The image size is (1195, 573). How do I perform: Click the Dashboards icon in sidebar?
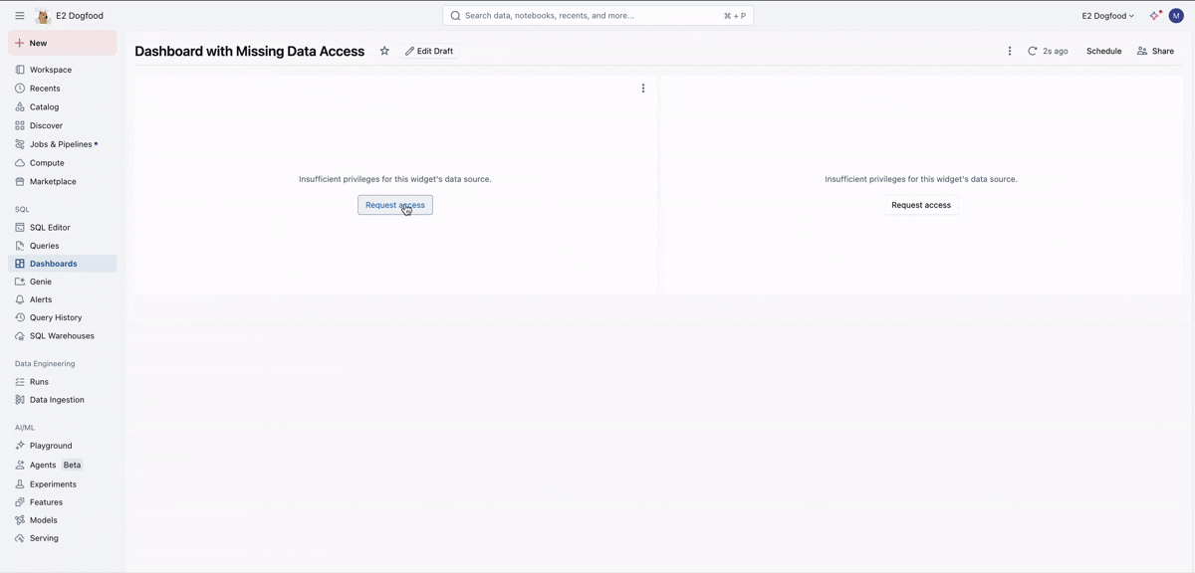point(20,264)
